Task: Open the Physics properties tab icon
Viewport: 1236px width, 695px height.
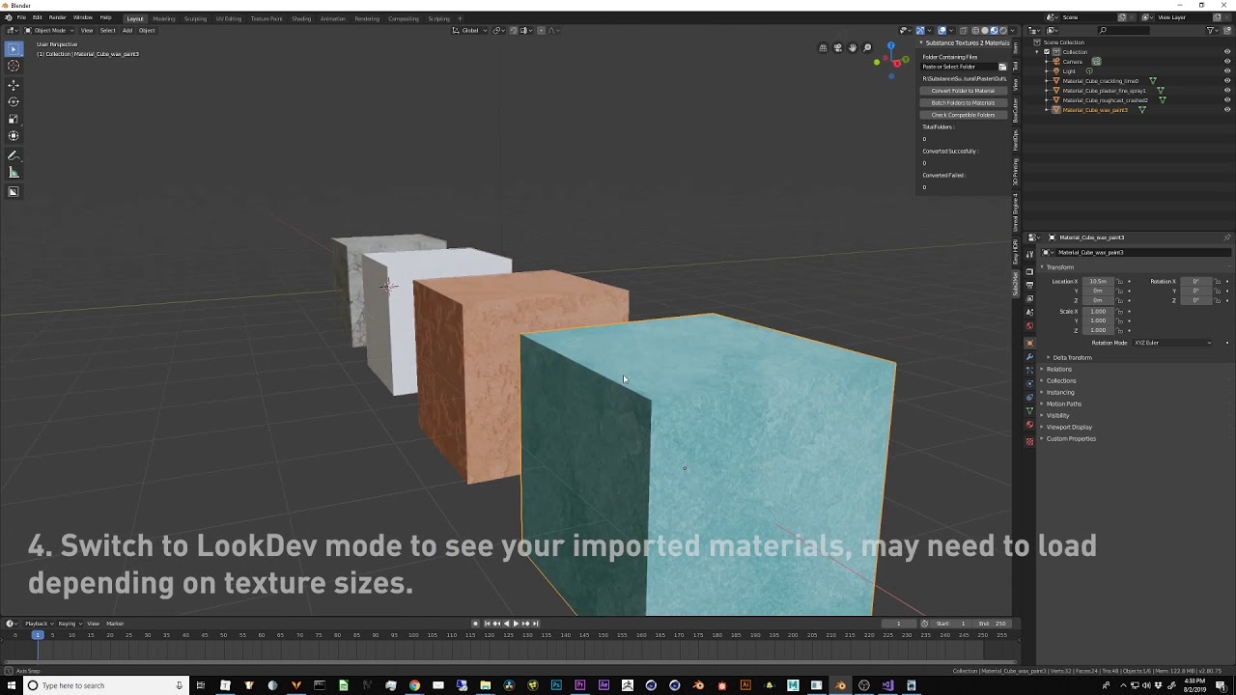Action: pyautogui.click(x=1029, y=383)
